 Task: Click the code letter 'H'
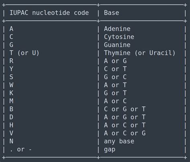[11, 125]
